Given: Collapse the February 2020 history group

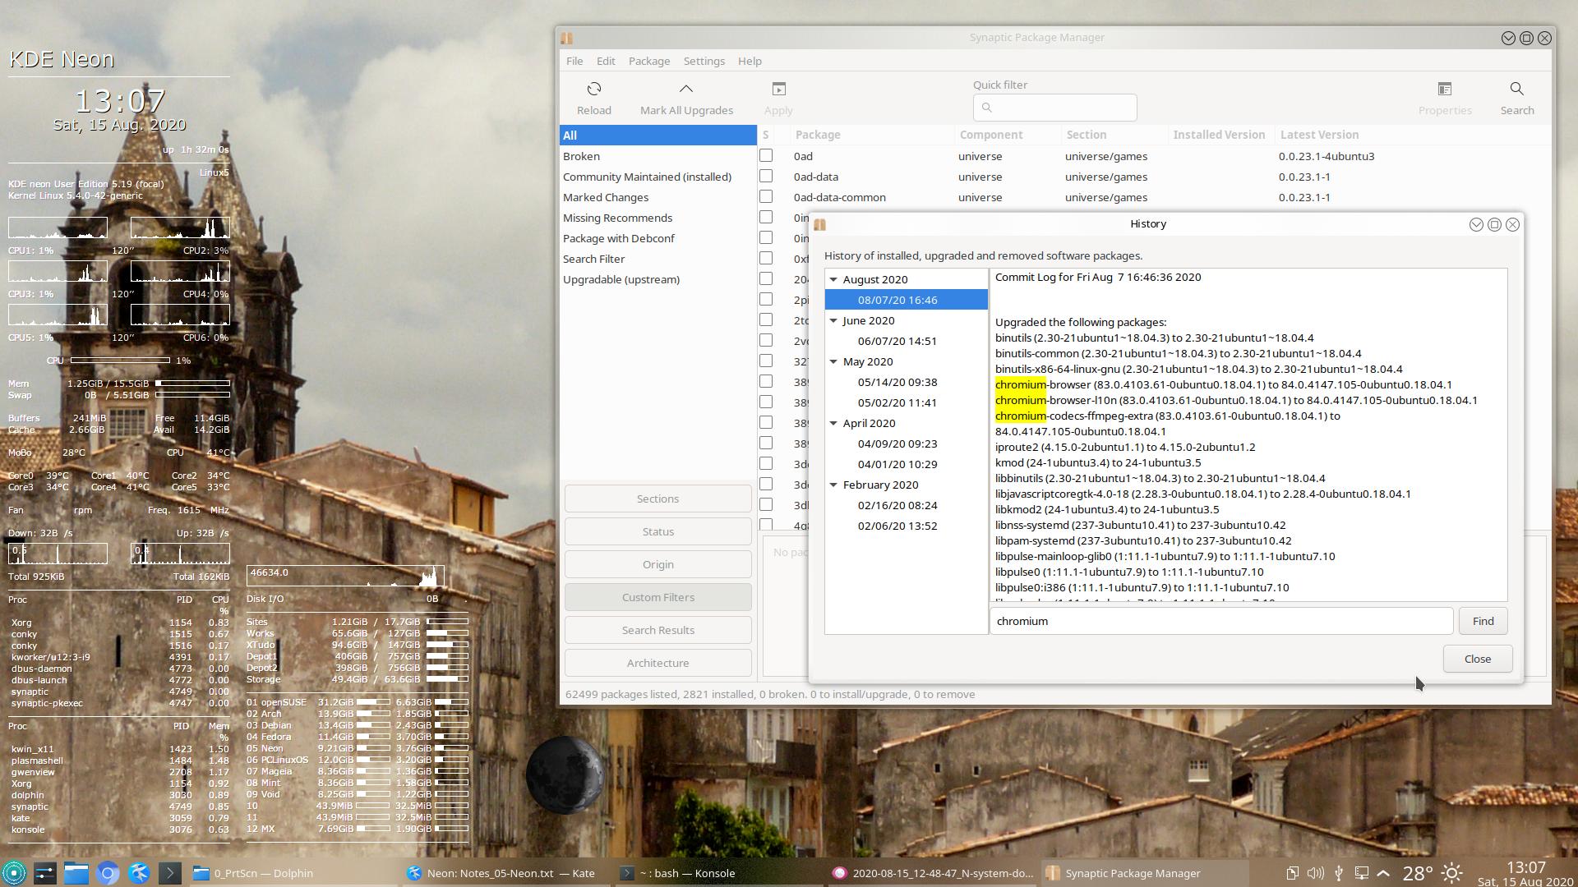Looking at the screenshot, I should [833, 485].
